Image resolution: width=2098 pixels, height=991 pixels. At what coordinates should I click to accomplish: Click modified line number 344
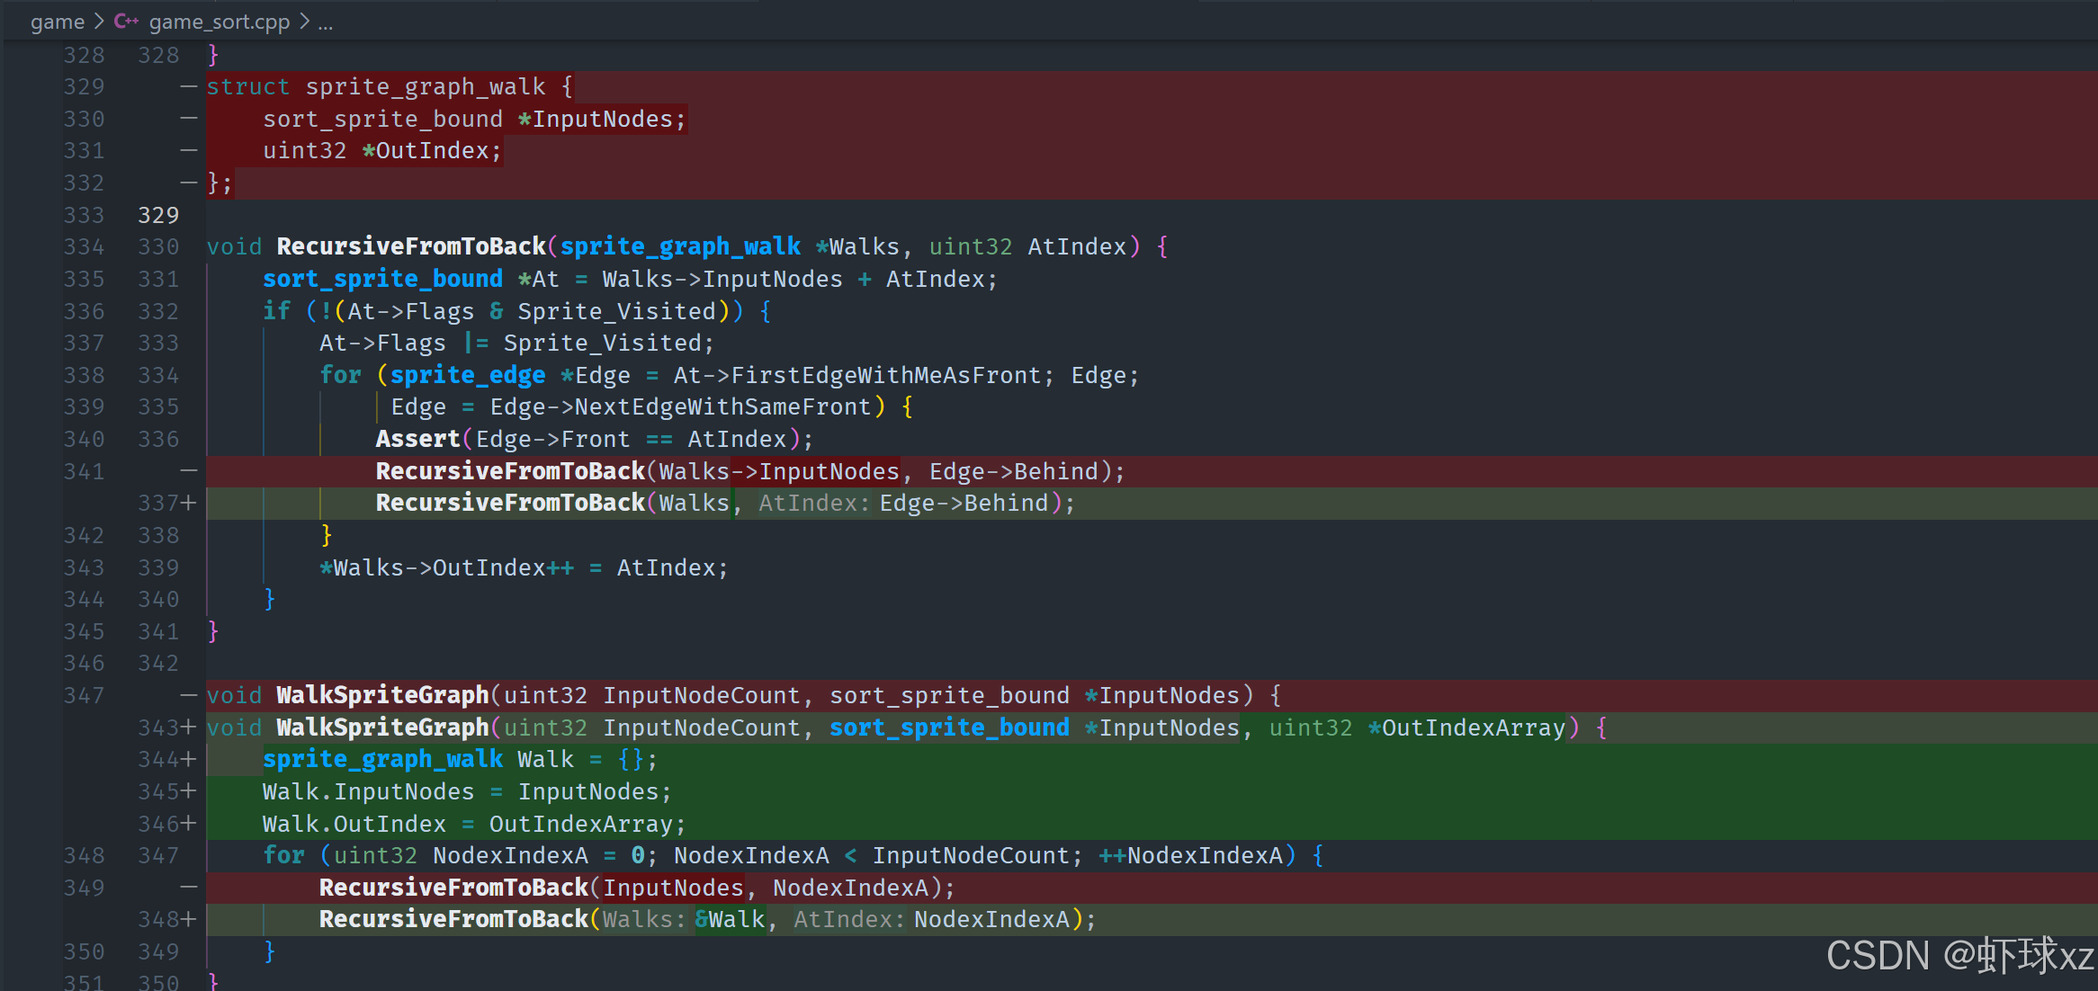158,759
